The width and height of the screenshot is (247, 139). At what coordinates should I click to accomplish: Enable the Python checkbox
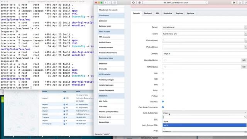(163, 96)
